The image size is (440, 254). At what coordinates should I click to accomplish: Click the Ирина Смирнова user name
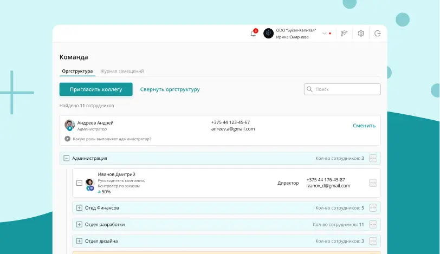coord(292,37)
